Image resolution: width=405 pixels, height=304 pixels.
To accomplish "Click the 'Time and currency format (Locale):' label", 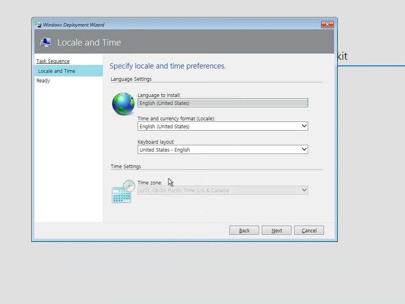I will 176,119.
